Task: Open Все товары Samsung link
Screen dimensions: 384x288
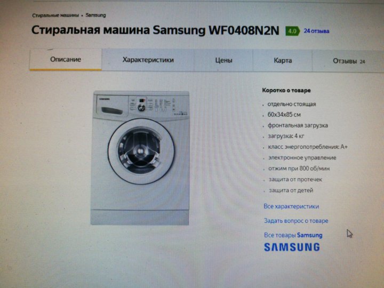Action: pyautogui.click(x=293, y=235)
